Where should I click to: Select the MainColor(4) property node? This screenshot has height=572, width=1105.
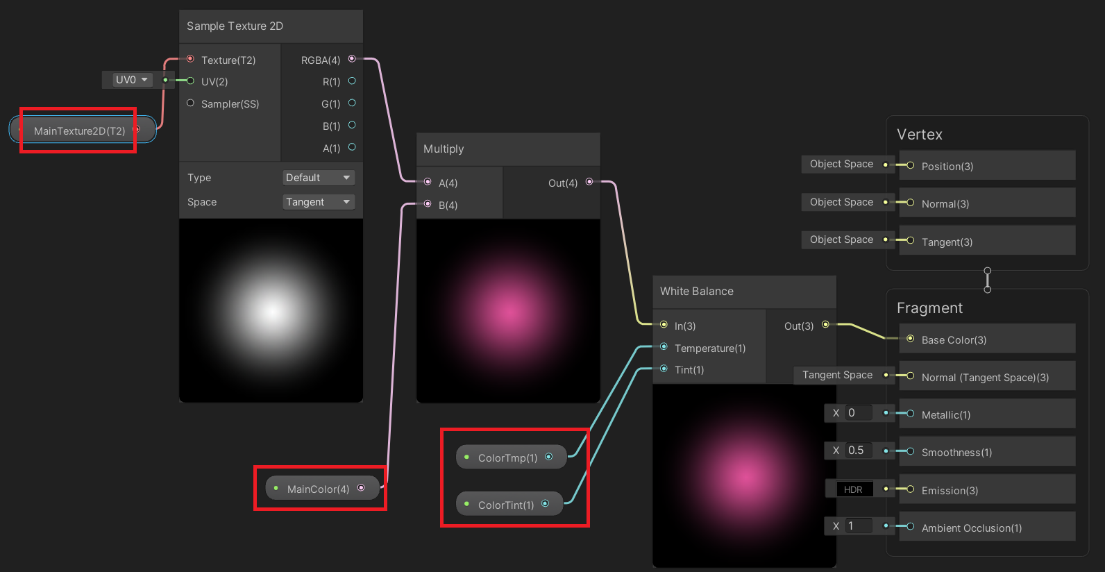click(x=318, y=489)
